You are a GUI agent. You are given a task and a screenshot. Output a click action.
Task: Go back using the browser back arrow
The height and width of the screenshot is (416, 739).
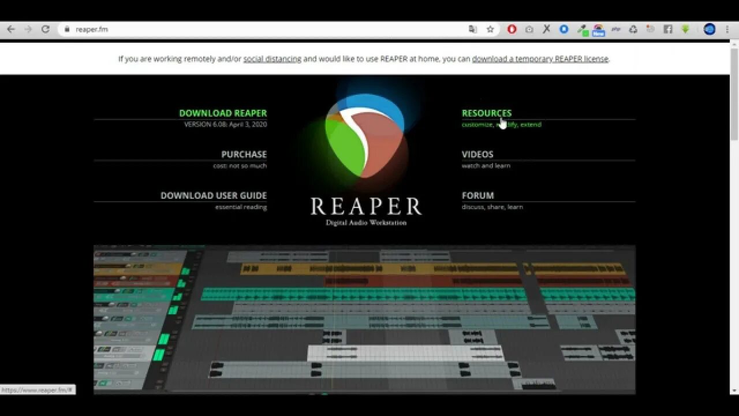pos(10,29)
